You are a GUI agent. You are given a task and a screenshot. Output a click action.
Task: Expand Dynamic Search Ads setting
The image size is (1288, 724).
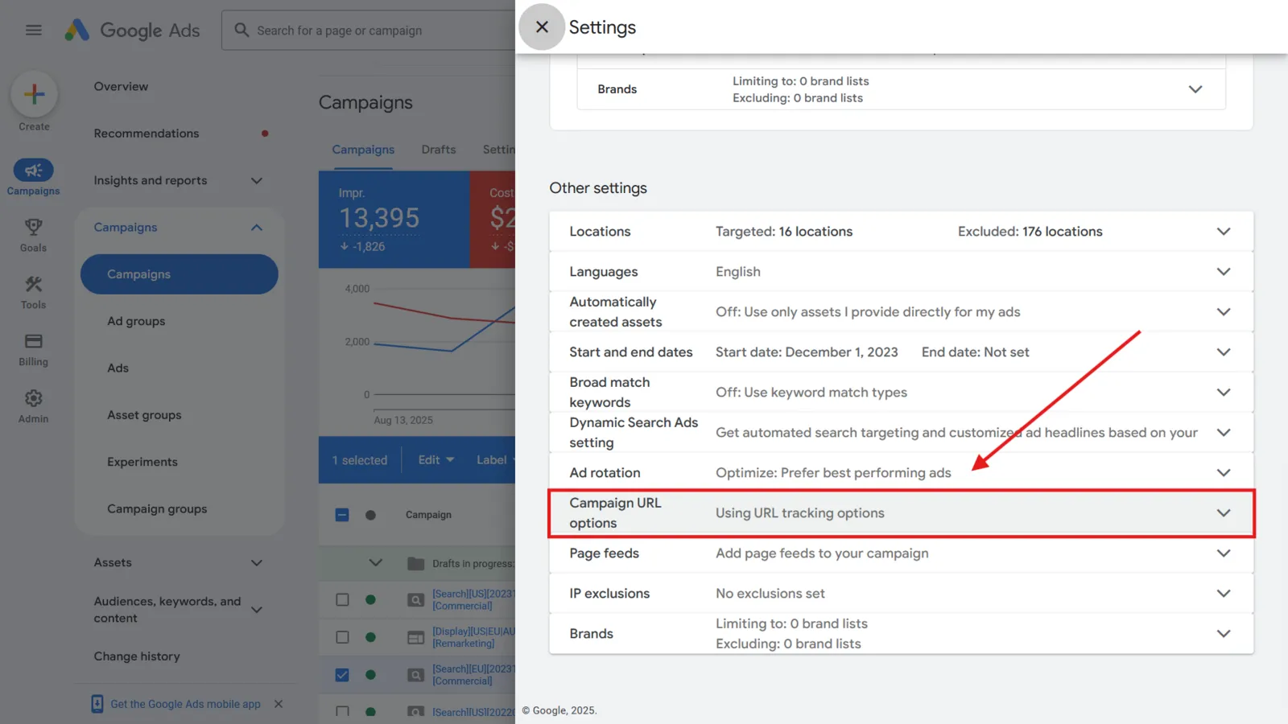point(901,433)
